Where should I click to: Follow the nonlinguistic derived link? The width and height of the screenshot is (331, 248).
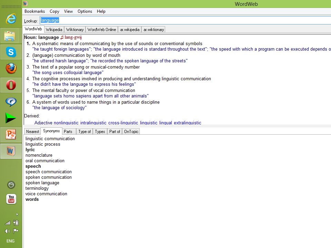click(x=66, y=123)
